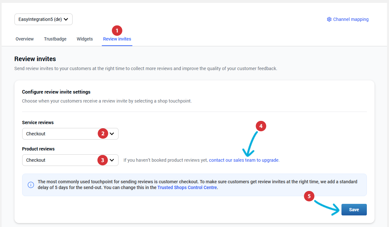The image size is (389, 227).
Task: Open the EasyIntegration5 shop selector
Action: [43, 19]
